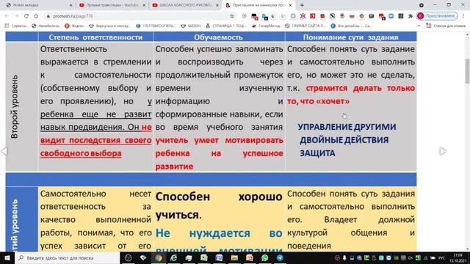This screenshot has width=470, height=264.
Task: Click the ЗАЩИТА text
Action: pos(317,153)
